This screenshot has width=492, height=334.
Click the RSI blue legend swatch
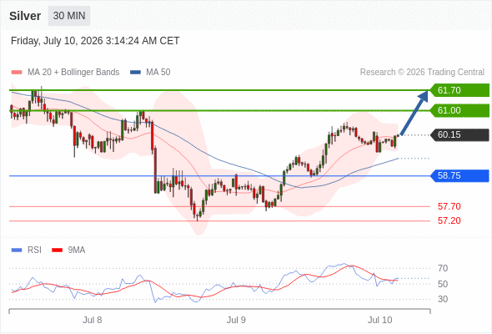(x=17, y=250)
